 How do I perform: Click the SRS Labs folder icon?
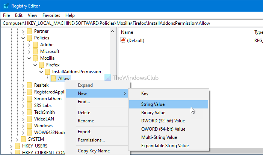[x=29, y=105]
